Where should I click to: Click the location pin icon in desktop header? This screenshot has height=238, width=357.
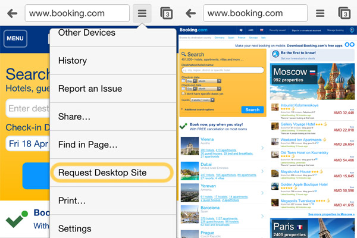coord(352,30)
